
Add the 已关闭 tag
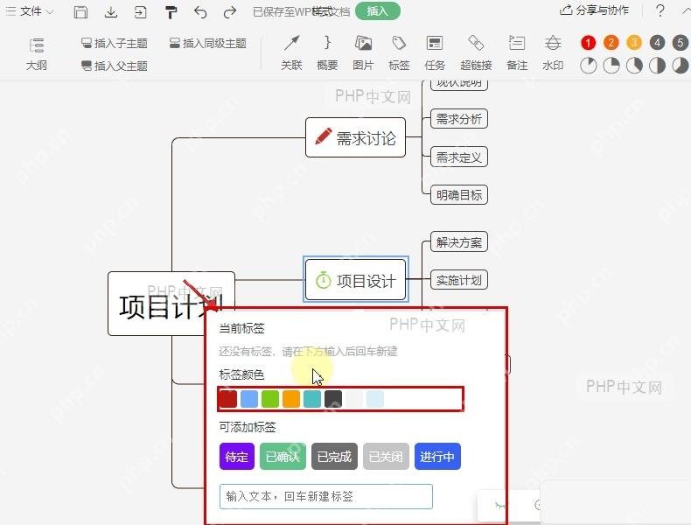tap(386, 456)
